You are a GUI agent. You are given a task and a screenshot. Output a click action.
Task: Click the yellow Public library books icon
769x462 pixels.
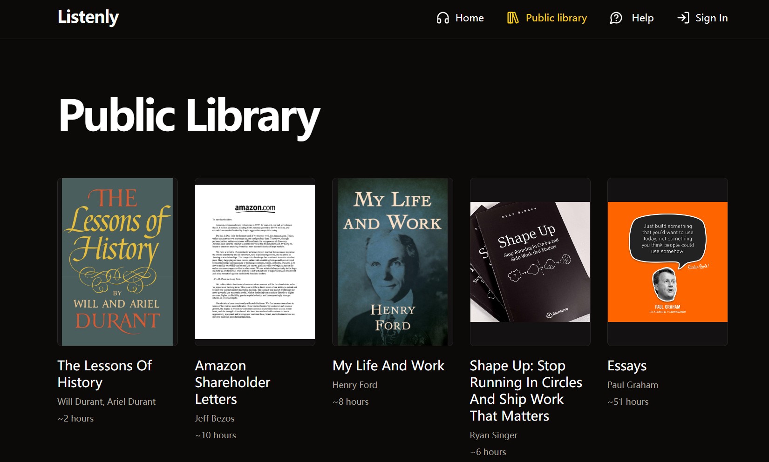tap(512, 18)
